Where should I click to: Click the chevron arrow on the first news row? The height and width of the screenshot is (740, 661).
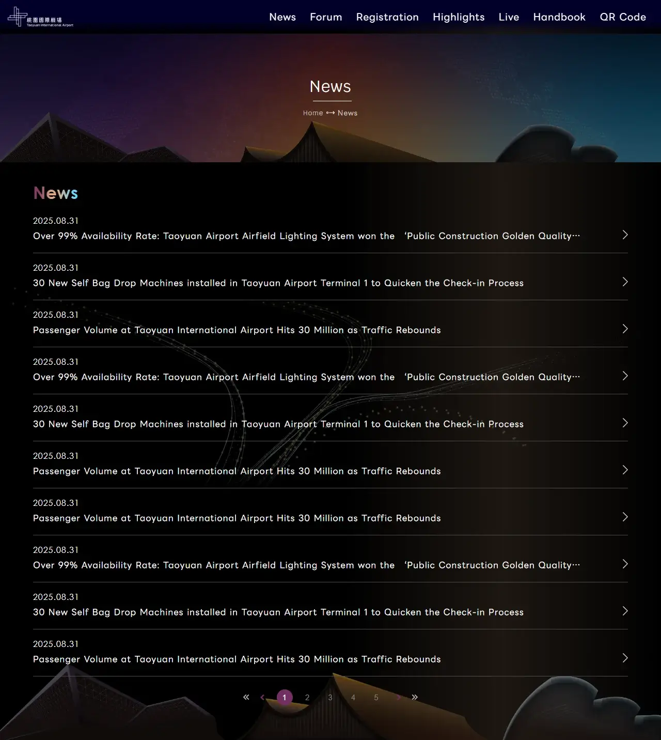tap(625, 235)
